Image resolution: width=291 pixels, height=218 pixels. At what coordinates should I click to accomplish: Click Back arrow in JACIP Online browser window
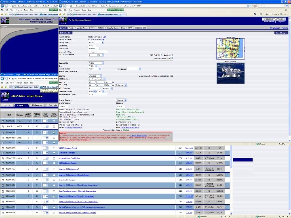pos(2,79)
